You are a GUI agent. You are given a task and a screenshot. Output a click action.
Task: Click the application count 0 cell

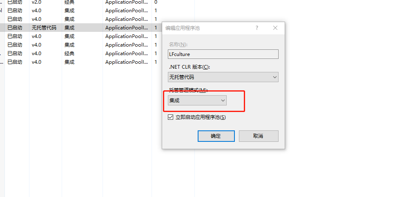156,2
